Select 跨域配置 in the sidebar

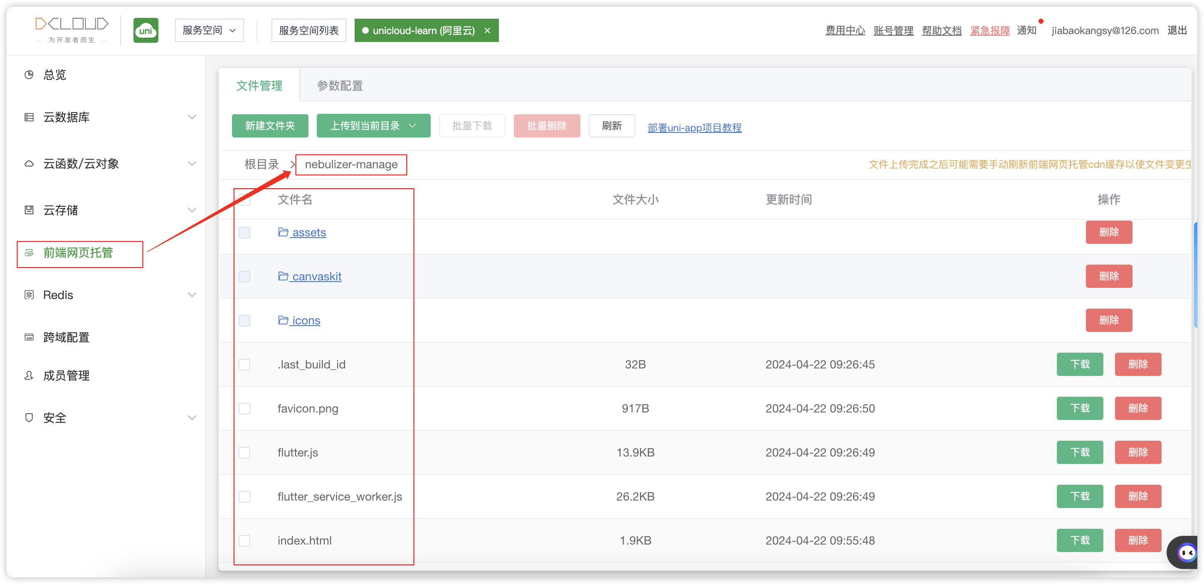point(67,337)
